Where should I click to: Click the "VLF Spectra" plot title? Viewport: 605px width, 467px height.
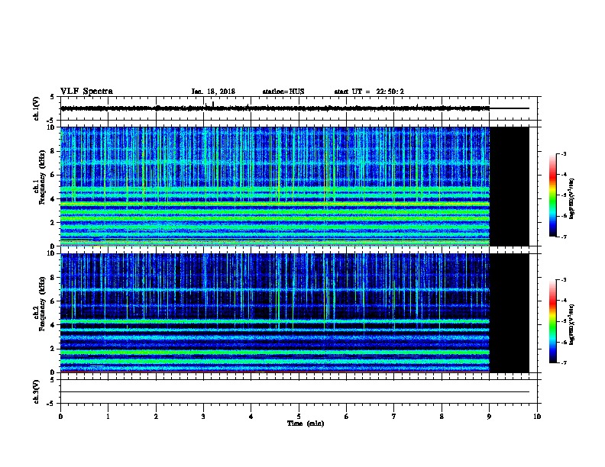[x=86, y=92]
